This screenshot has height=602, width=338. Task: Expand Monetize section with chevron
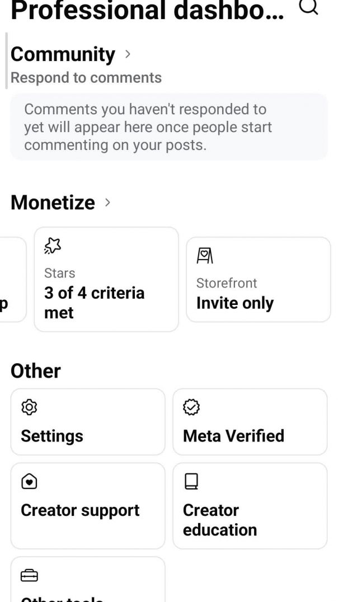click(x=107, y=203)
